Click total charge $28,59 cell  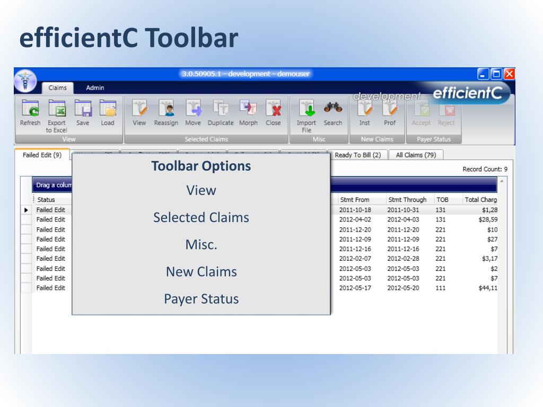[x=488, y=219]
